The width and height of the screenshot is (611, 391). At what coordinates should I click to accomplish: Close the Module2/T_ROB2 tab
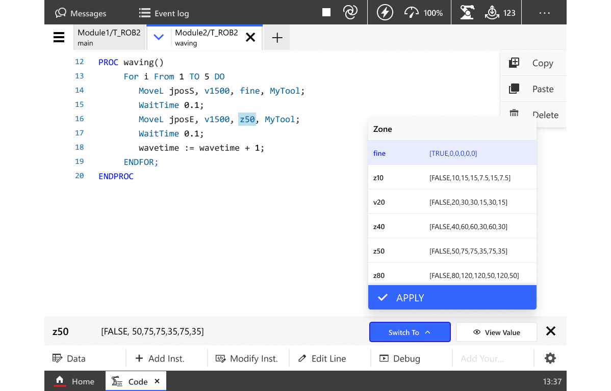pos(250,37)
